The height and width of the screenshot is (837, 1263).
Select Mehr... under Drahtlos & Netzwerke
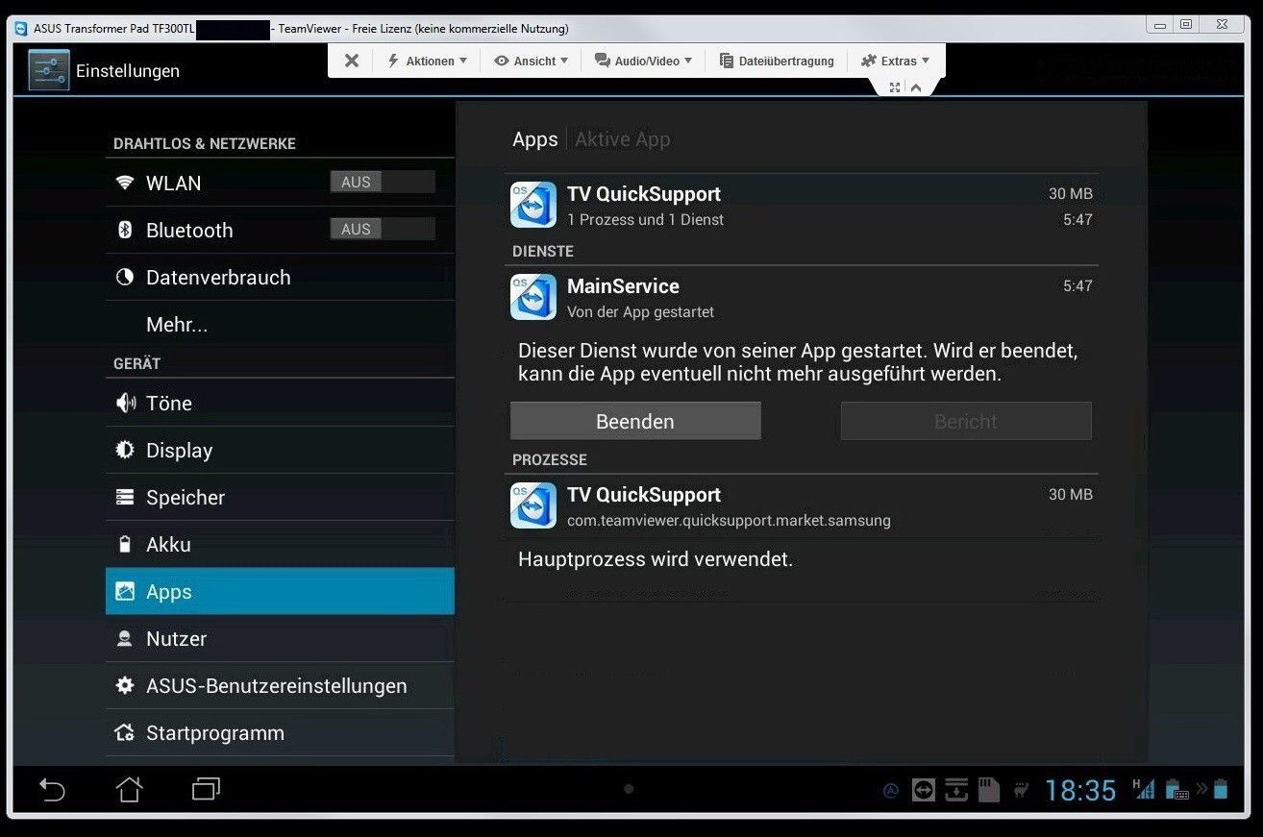point(280,324)
